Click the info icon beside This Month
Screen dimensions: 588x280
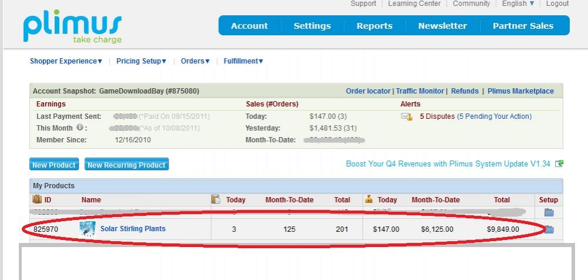pyautogui.click(x=79, y=127)
